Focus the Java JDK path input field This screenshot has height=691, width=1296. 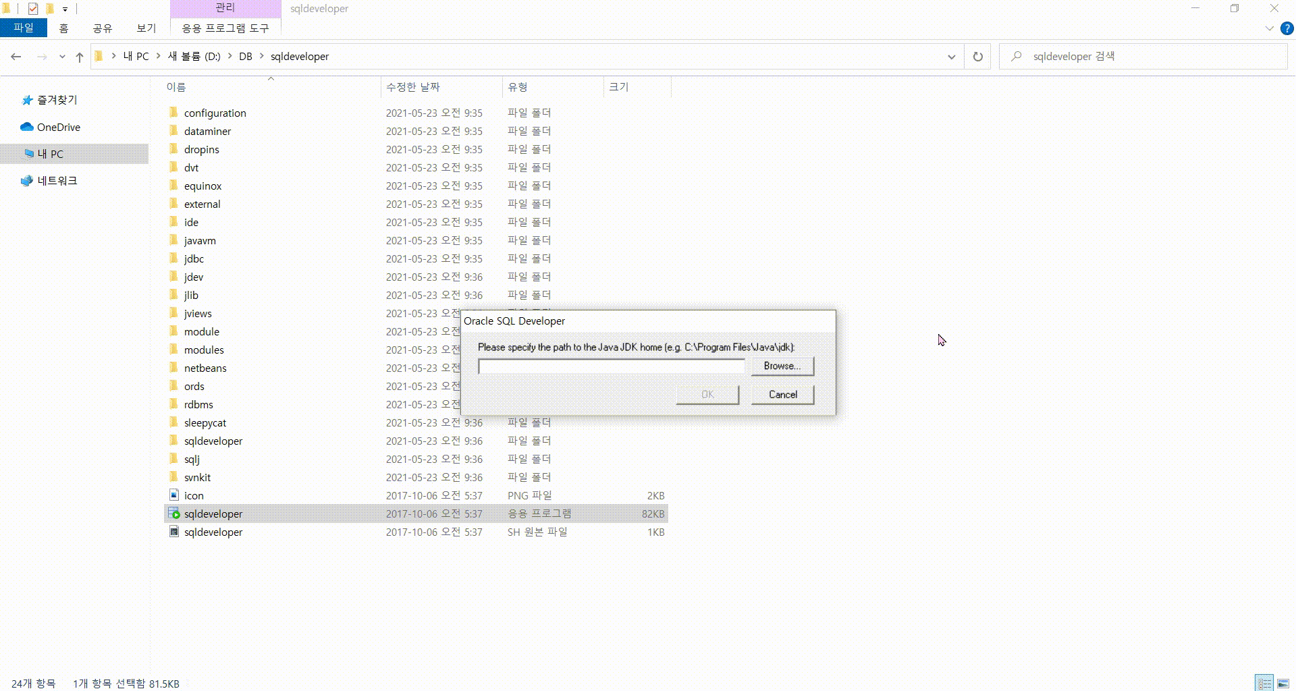tap(612, 366)
